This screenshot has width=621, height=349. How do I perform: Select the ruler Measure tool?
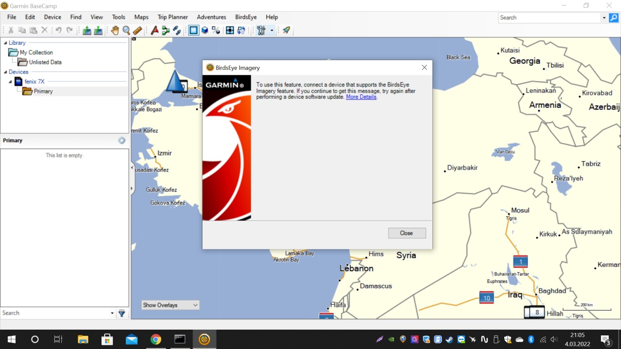[x=137, y=30]
